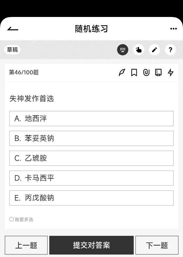This screenshot has width=183, height=257.
Task: Submit with the 提交对答案 button
Action: click(x=91, y=245)
